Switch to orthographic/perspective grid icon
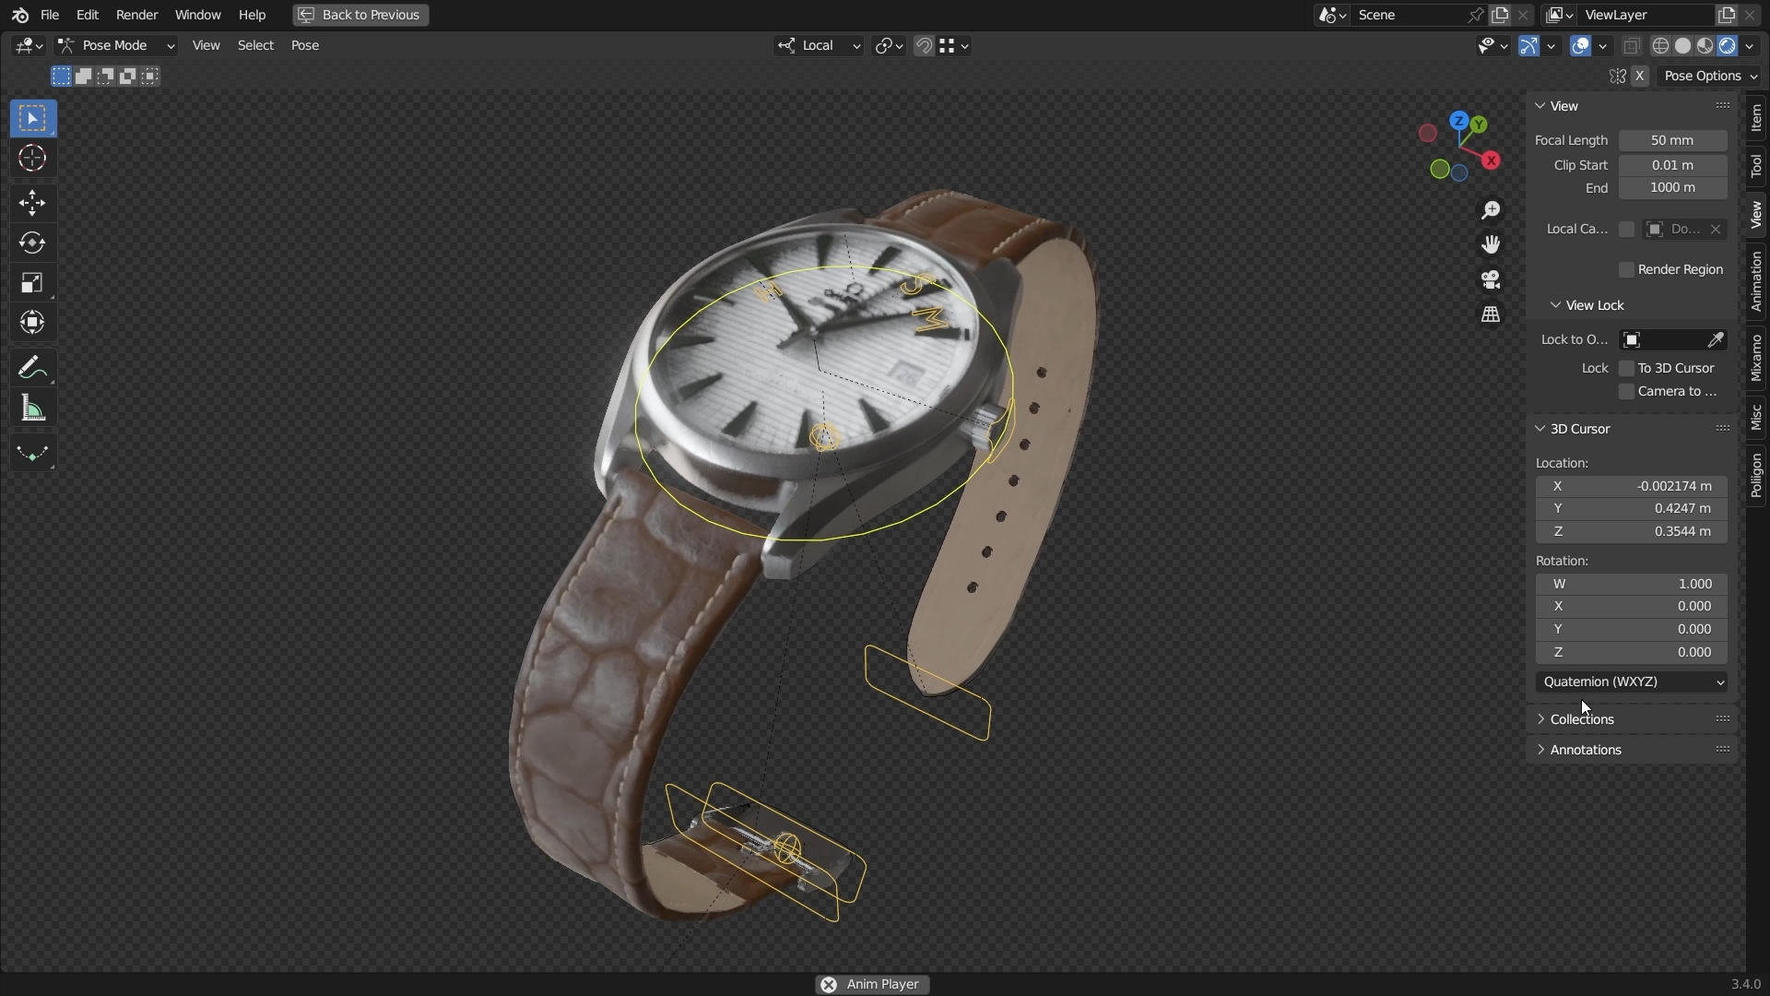 (1491, 314)
